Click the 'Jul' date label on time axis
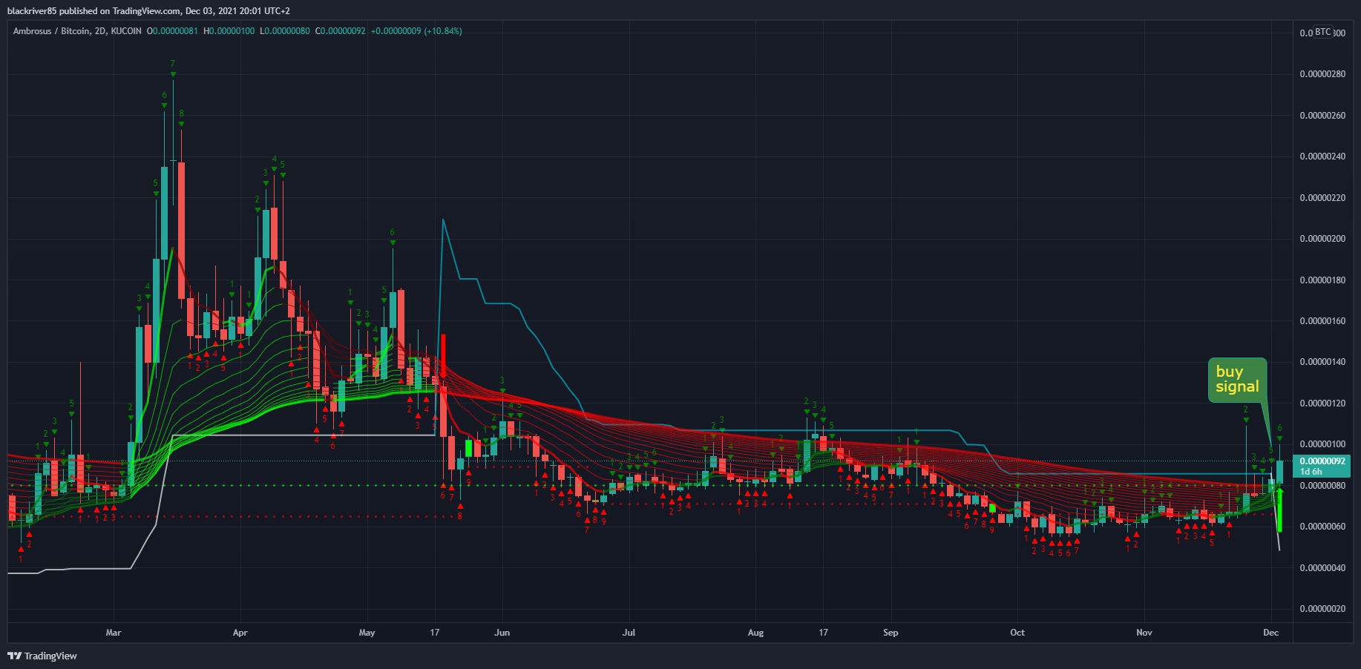Viewport: 1361px width, 669px height. click(x=629, y=633)
